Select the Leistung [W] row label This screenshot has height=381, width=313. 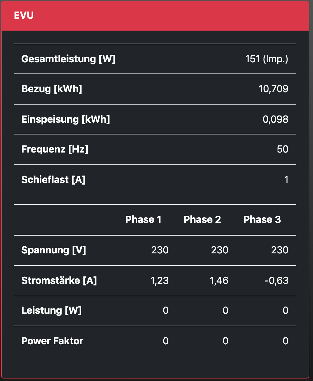pyautogui.click(x=51, y=310)
